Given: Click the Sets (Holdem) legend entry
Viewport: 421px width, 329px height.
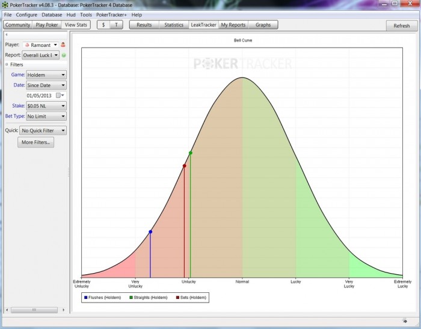Looking at the screenshot, I should click(x=191, y=298).
